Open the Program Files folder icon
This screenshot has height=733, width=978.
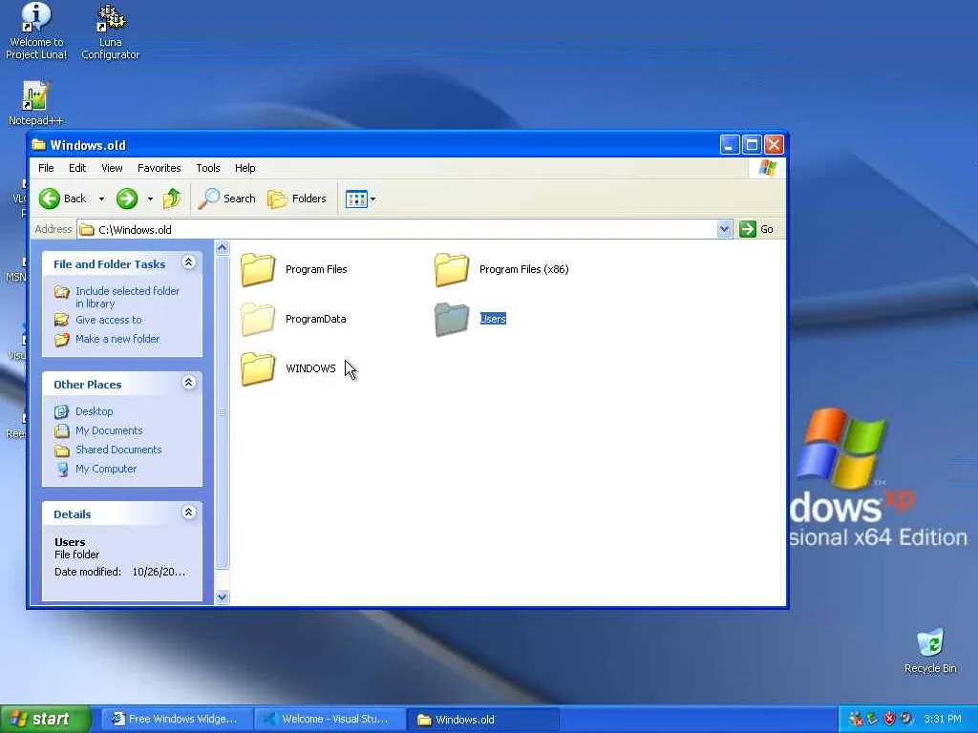click(x=258, y=269)
